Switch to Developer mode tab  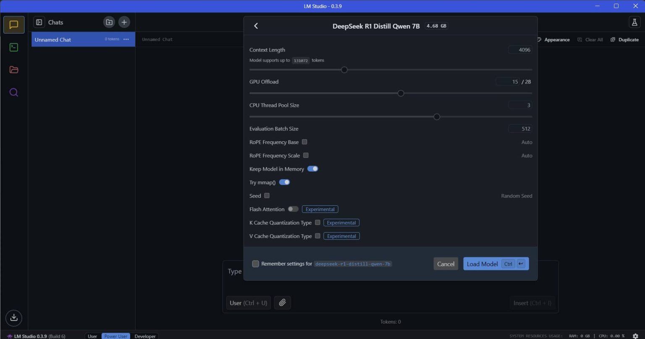click(x=145, y=336)
